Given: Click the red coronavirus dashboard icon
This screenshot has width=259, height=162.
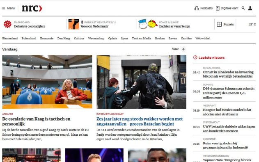Looking at the screenshot, I should [x=8, y=24].
